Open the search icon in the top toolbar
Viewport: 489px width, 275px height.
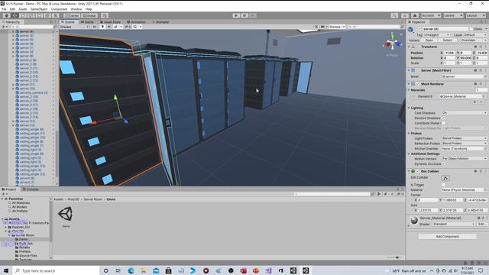click(x=394, y=15)
